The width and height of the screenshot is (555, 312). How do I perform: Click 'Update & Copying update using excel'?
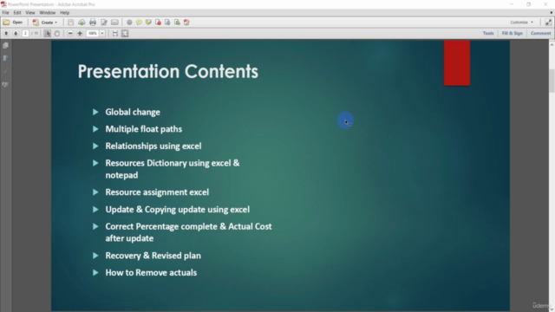[177, 210]
